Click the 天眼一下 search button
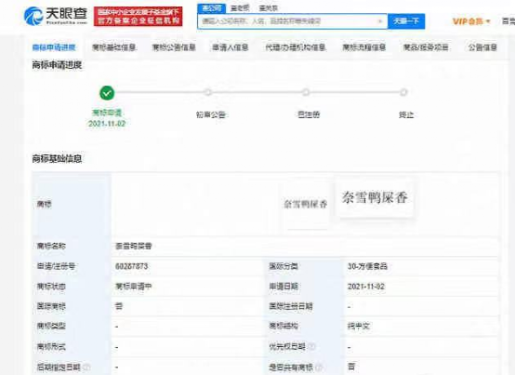 [406, 21]
